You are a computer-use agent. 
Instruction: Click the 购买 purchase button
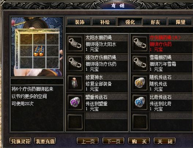139,141
